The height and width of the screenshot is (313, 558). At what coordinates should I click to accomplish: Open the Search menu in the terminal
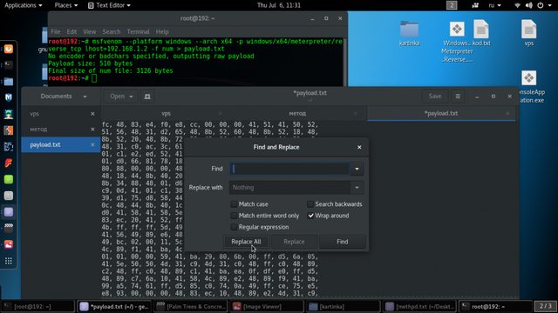coord(112,31)
